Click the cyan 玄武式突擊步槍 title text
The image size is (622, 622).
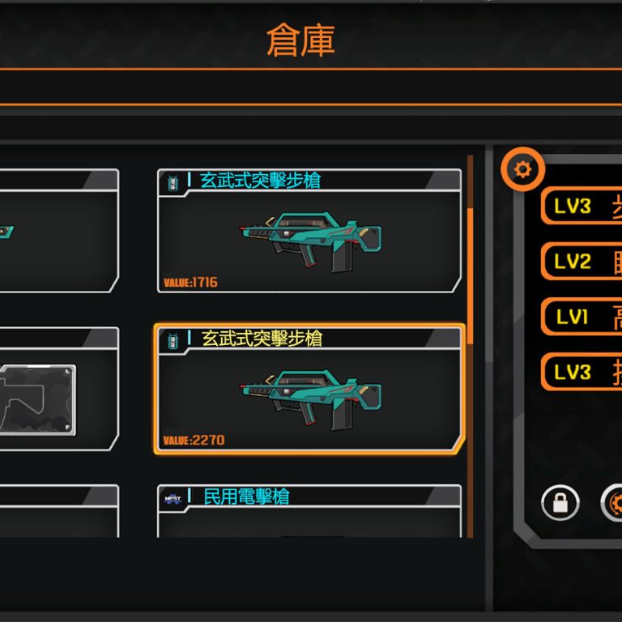coord(260,180)
